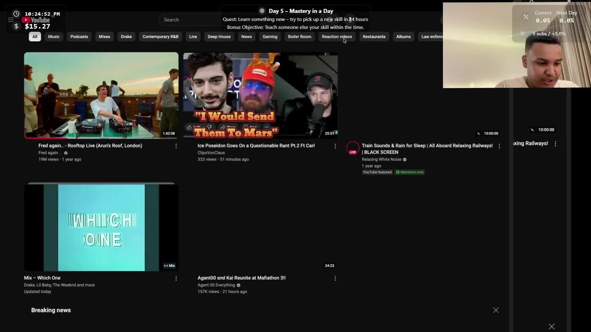Visit the Agent 00 Everything channel

(216, 285)
